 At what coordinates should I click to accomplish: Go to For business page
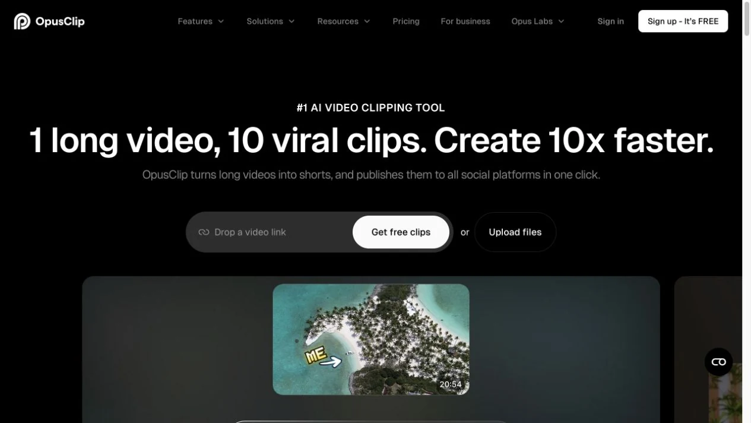[465, 21]
